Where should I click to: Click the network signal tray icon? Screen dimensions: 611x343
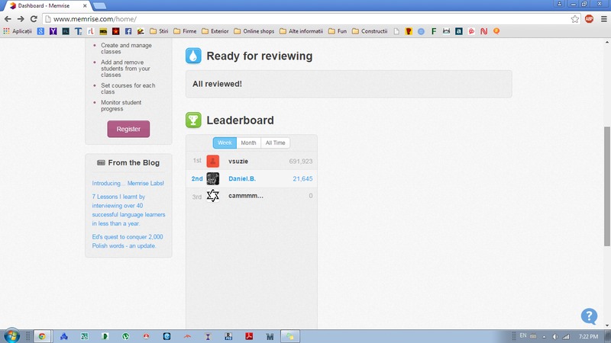coord(566,336)
